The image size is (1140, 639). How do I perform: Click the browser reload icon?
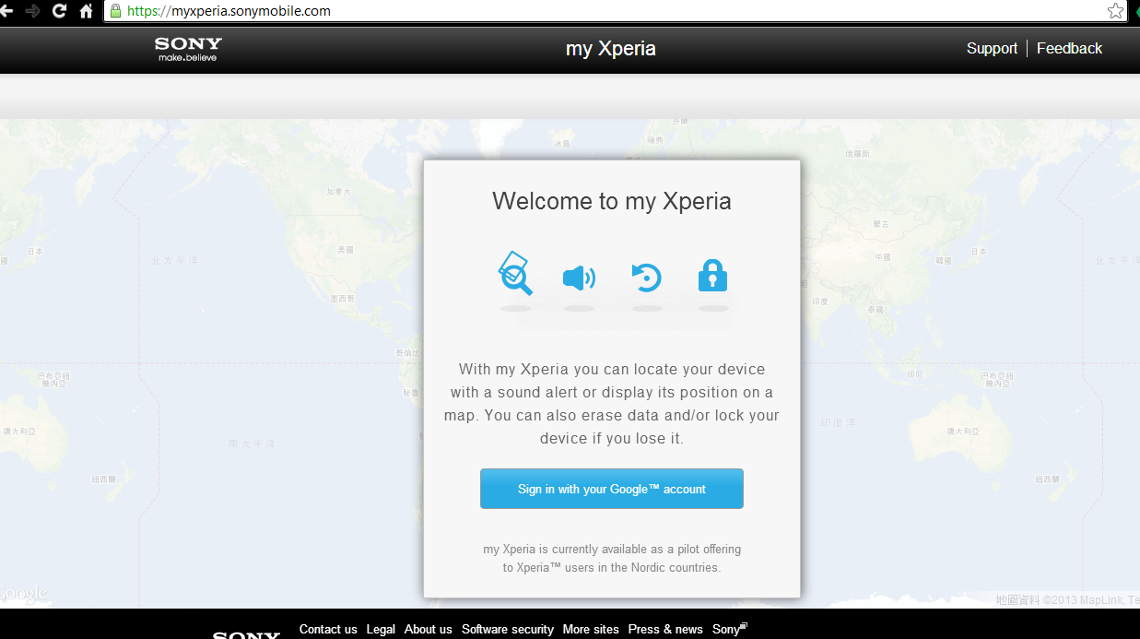pos(59,11)
